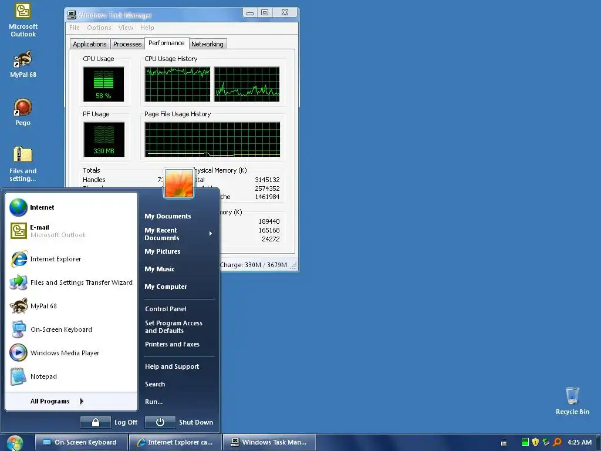Launch Windows Media Player from Start menu
Image resolution: width=601 pixels, height=451 pixels.
[x=71, y=353]
